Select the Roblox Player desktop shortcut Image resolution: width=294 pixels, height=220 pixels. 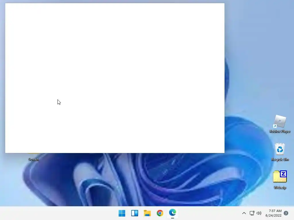click(x=280, y=124)
